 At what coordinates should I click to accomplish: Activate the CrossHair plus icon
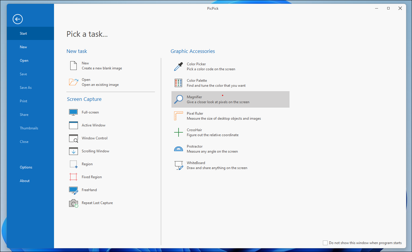[x=178, y=132]
